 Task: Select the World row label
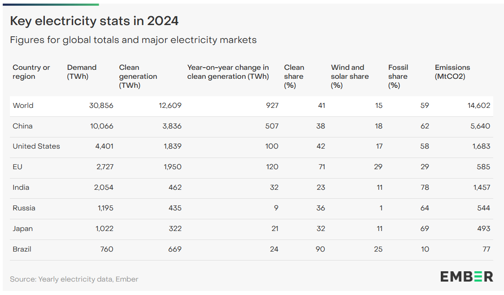click(23, 106)
